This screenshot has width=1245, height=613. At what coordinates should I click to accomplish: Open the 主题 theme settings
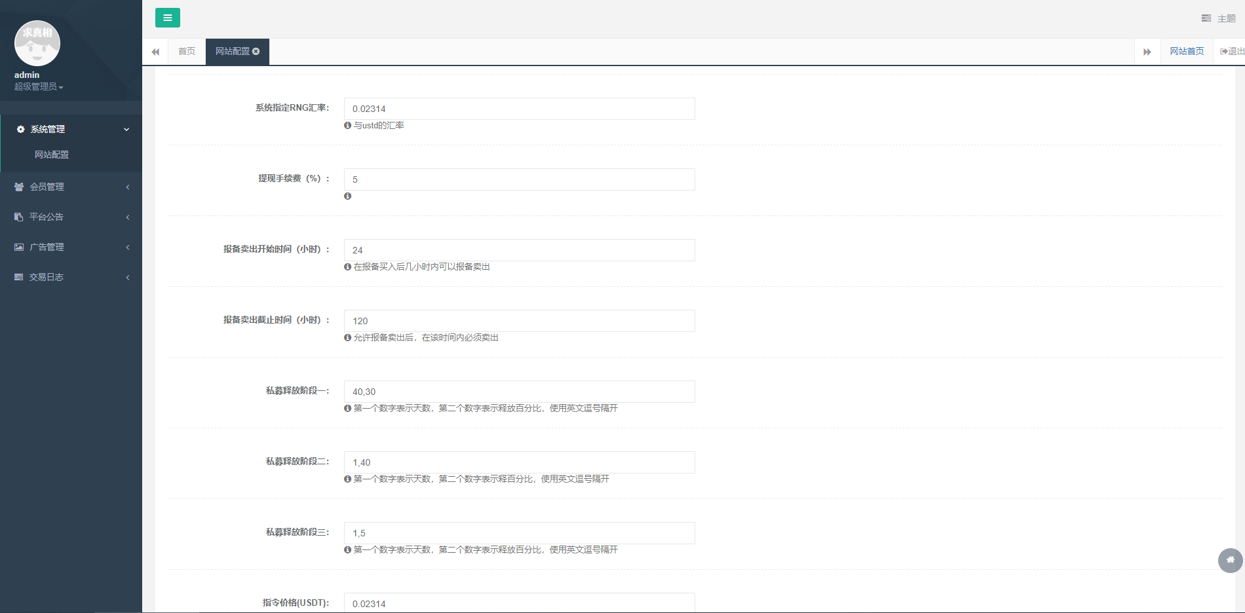coord(1219,18)
